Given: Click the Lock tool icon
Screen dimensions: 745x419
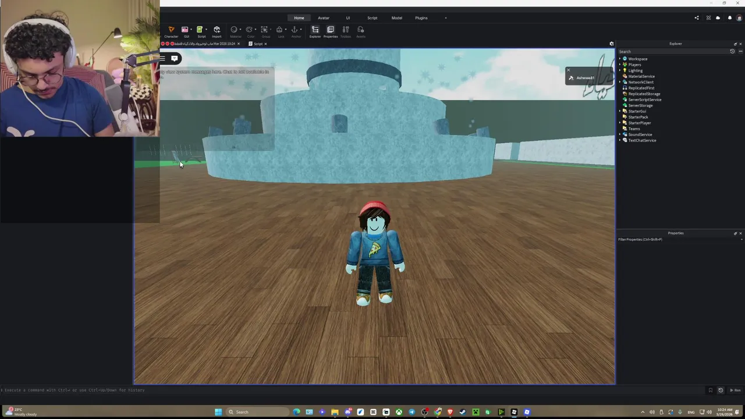Looking at the screenshot, I should pyautogui.click(x=279, y=30).
